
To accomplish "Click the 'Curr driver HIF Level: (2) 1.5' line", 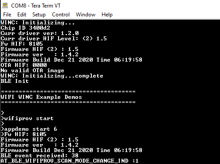I will click(x=54, y=39).
